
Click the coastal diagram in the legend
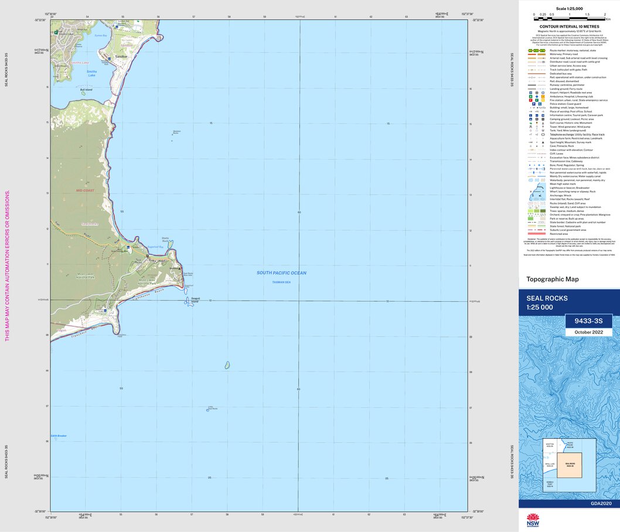[537, 192]
